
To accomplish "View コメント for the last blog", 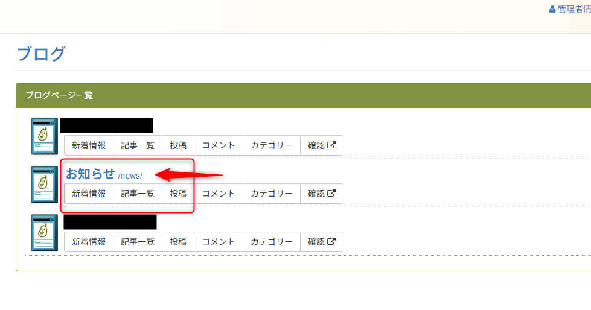I will coord(219,242).
